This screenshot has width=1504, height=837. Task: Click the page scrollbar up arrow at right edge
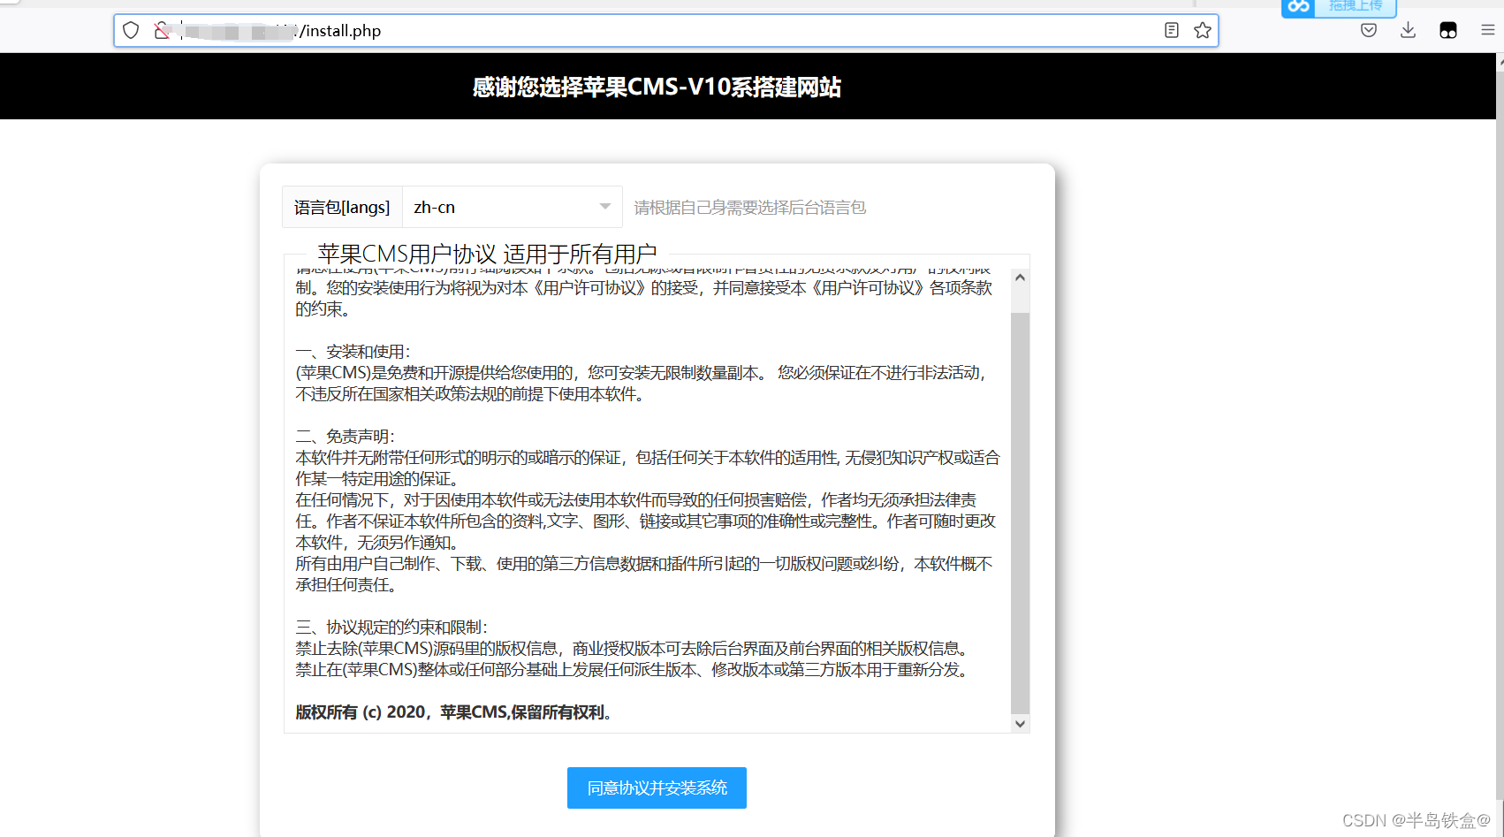(1500, 63)
